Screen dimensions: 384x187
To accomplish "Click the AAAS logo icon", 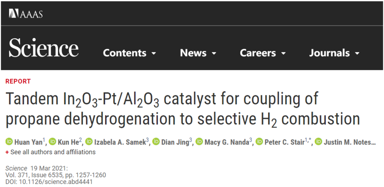I will (x=26, y=13).
